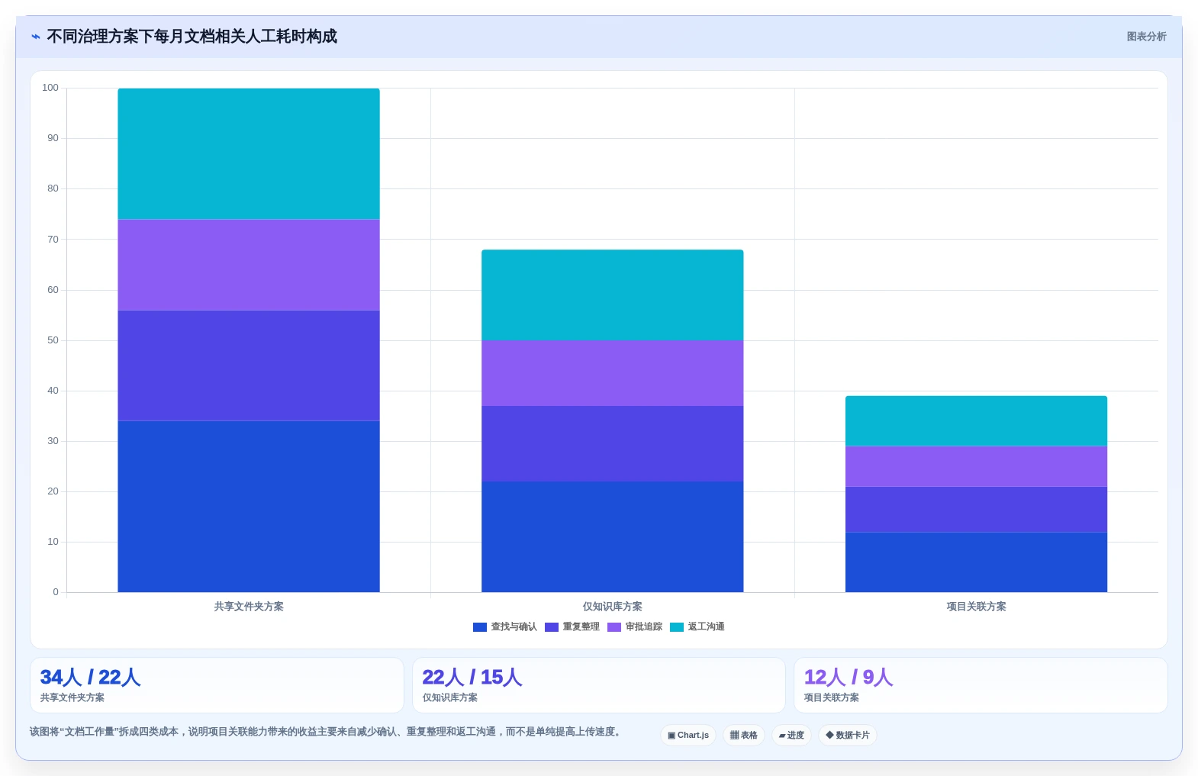1198x776 pixels.
Task: Click the 审批追踪 legend label
Action: 644,627
